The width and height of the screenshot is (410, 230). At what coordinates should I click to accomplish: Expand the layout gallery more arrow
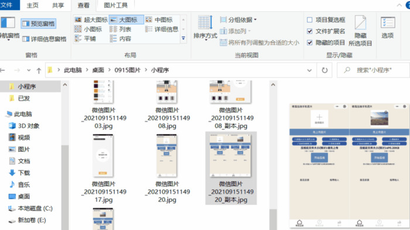[183, 39]
